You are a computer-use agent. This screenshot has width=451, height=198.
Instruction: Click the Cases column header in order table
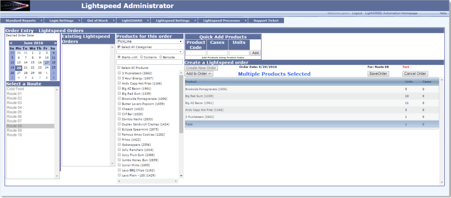click(x=426, y=82)
